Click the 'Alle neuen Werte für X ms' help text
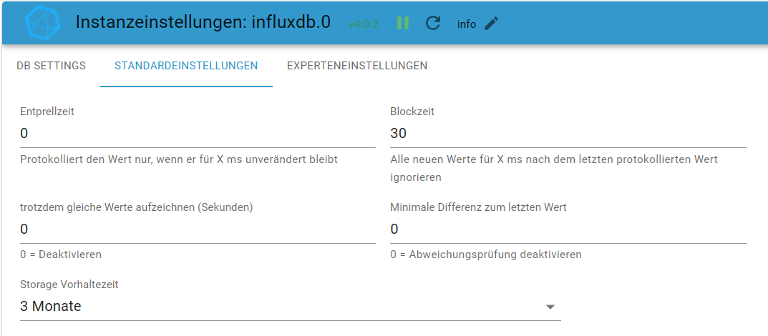Screen dimensions: 768x336 tap(554, 168)
